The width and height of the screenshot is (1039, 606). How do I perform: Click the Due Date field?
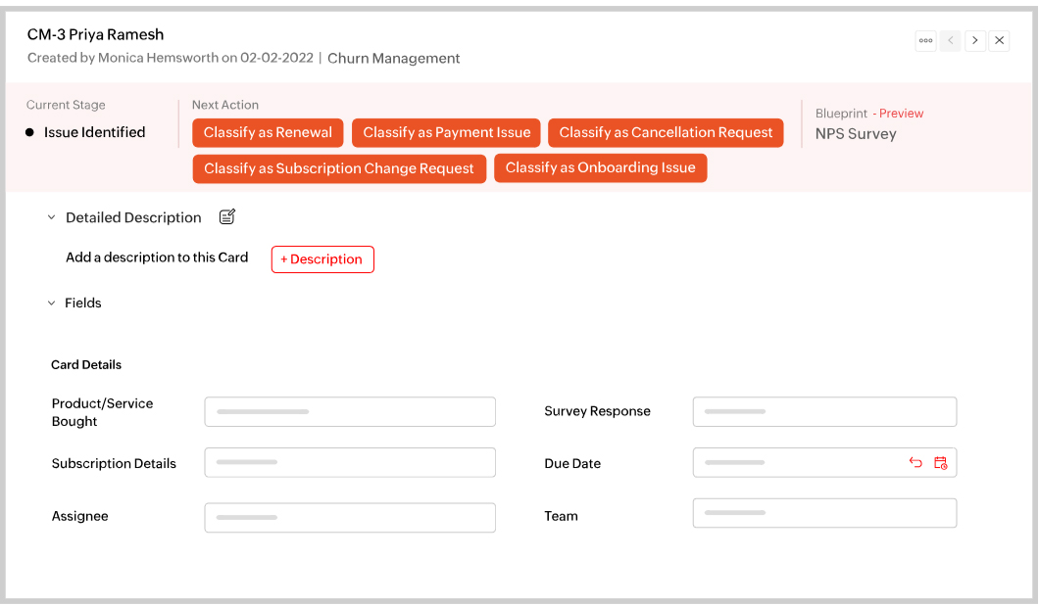[824, 462]
